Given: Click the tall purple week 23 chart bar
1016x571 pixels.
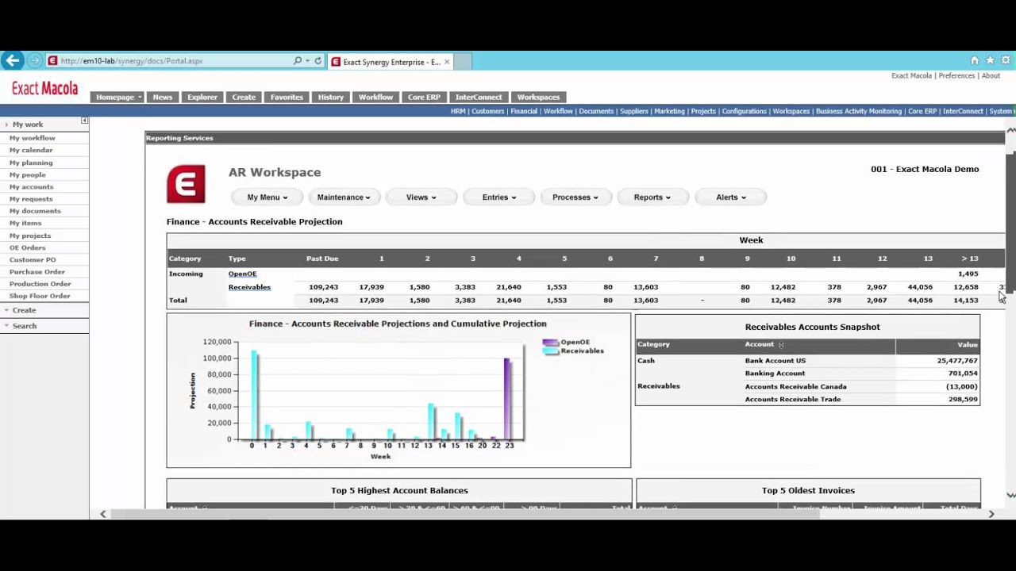Looking at the screenshot, I should (506, 399).
